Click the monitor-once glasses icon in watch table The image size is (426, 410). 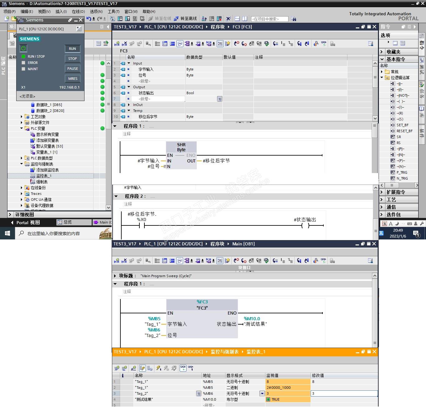pyautogui.click(x=191, y=368)
